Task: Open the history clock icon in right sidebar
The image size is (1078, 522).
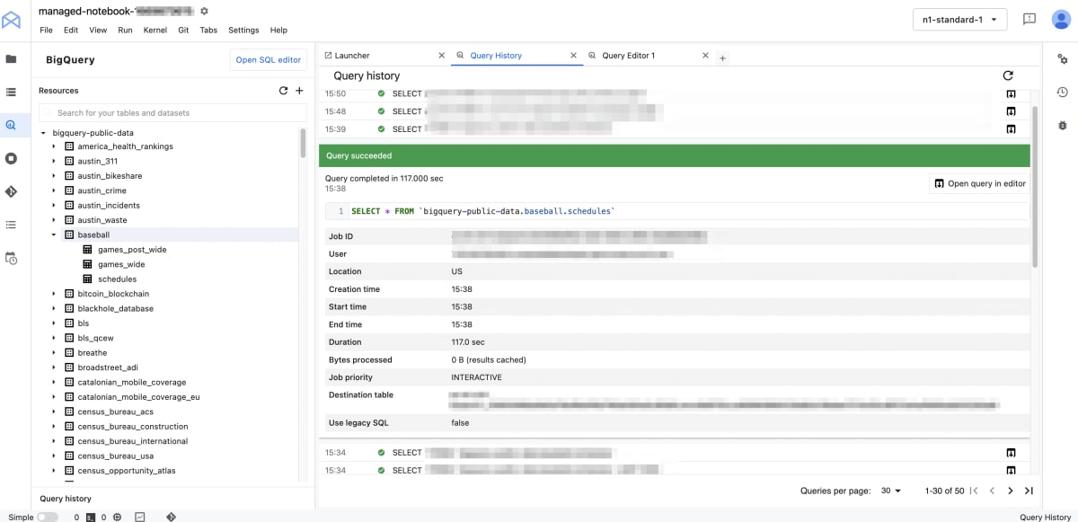Action: click(1063, 92)
